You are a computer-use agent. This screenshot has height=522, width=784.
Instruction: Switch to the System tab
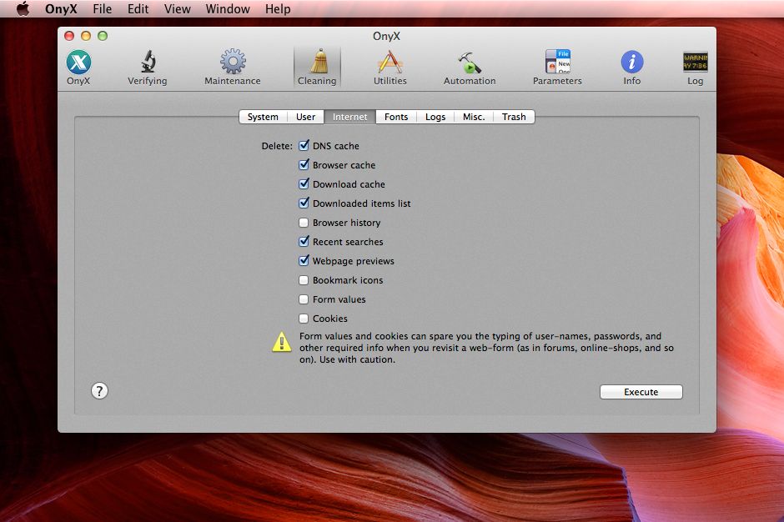point(263,117)
